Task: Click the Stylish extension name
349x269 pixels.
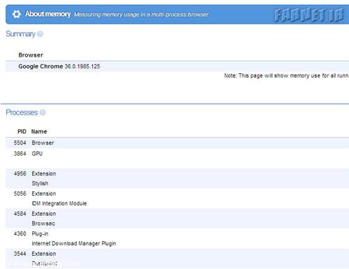Action: [40, 184]
